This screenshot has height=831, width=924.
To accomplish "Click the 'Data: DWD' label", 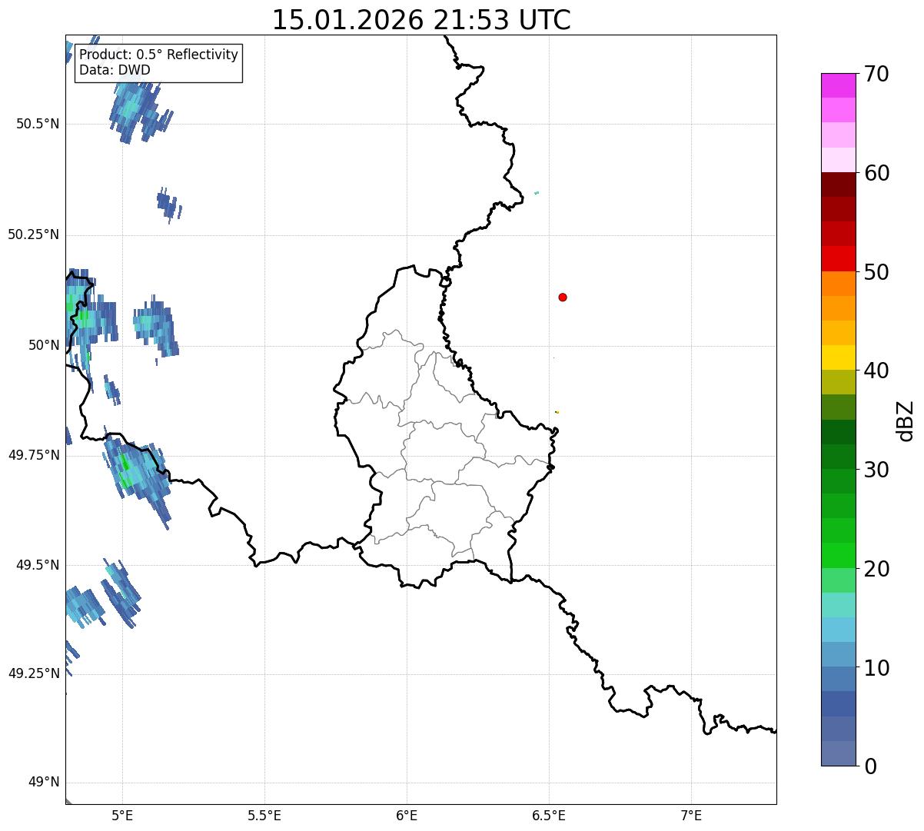I will coord(115,70).
